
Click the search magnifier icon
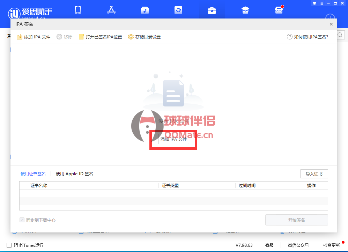[x=339, y=35]
